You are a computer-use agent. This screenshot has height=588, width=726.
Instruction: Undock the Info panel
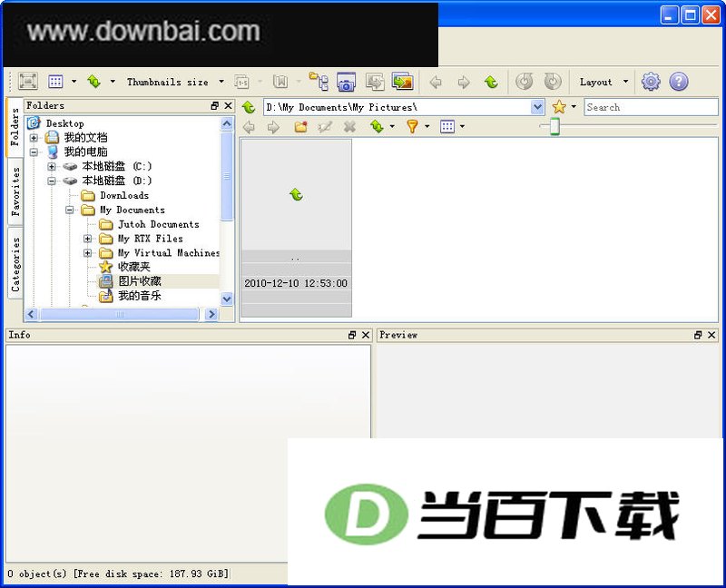(352, 335)
